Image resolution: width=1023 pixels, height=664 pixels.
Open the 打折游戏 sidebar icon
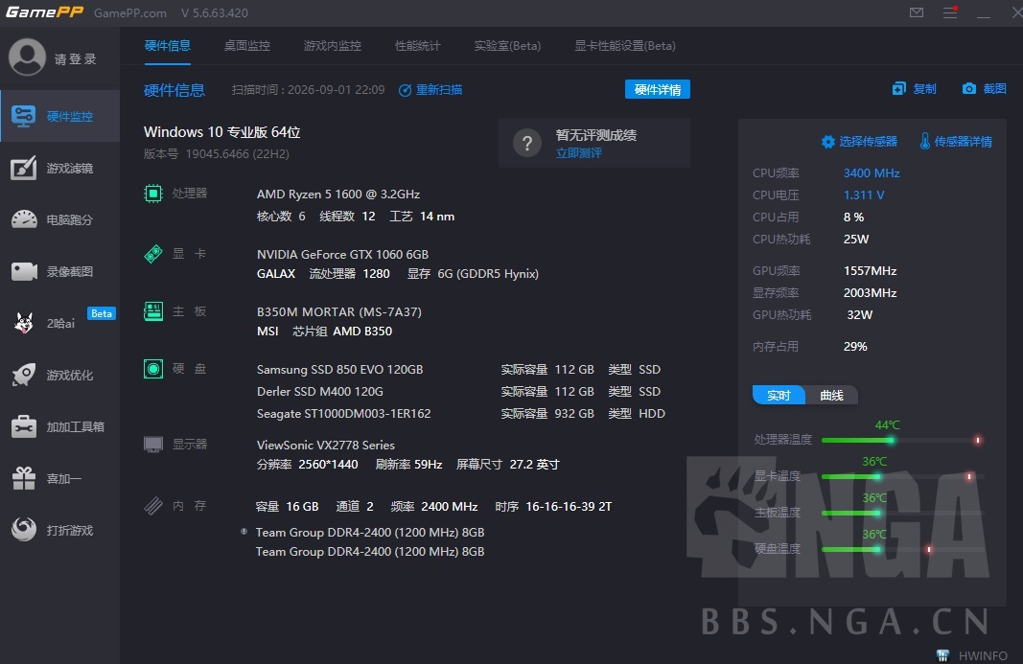click(x=23, y=530)
